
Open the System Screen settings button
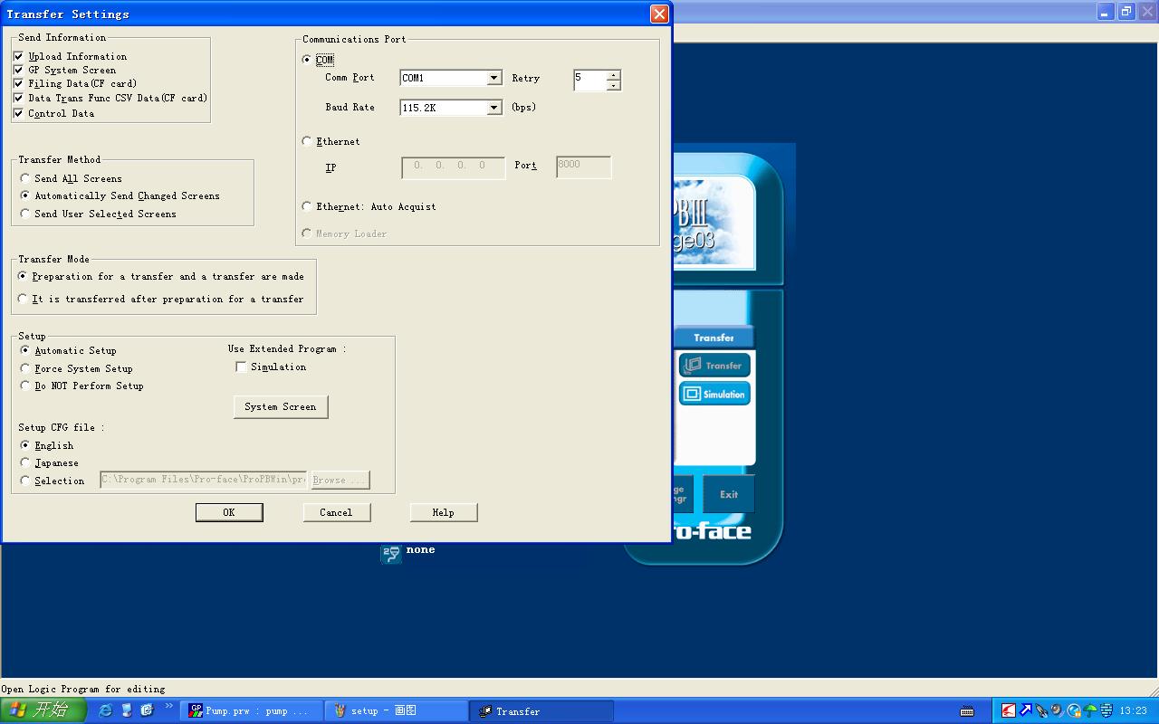pyautogui.click(x=281, y=407)
